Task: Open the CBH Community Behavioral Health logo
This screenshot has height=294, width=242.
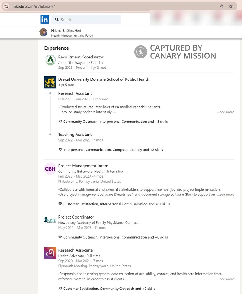Action: click(50, 169)
